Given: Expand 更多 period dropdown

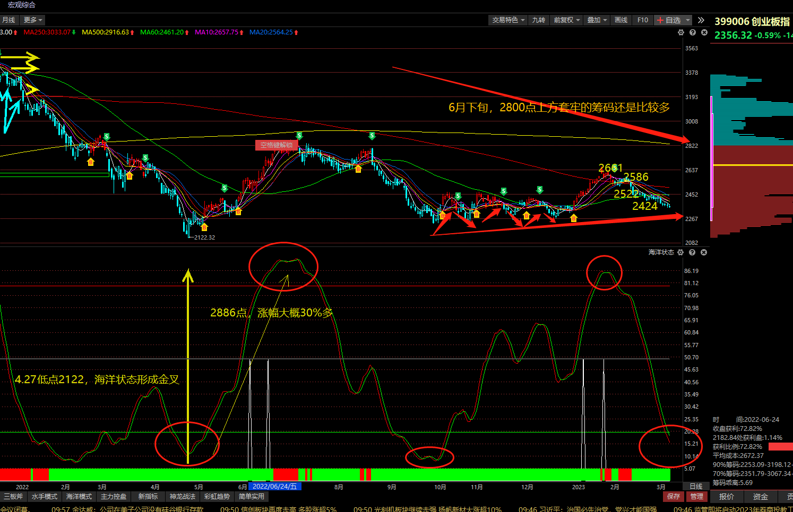Looking at the screenshot, I should [x=33, y=20].
